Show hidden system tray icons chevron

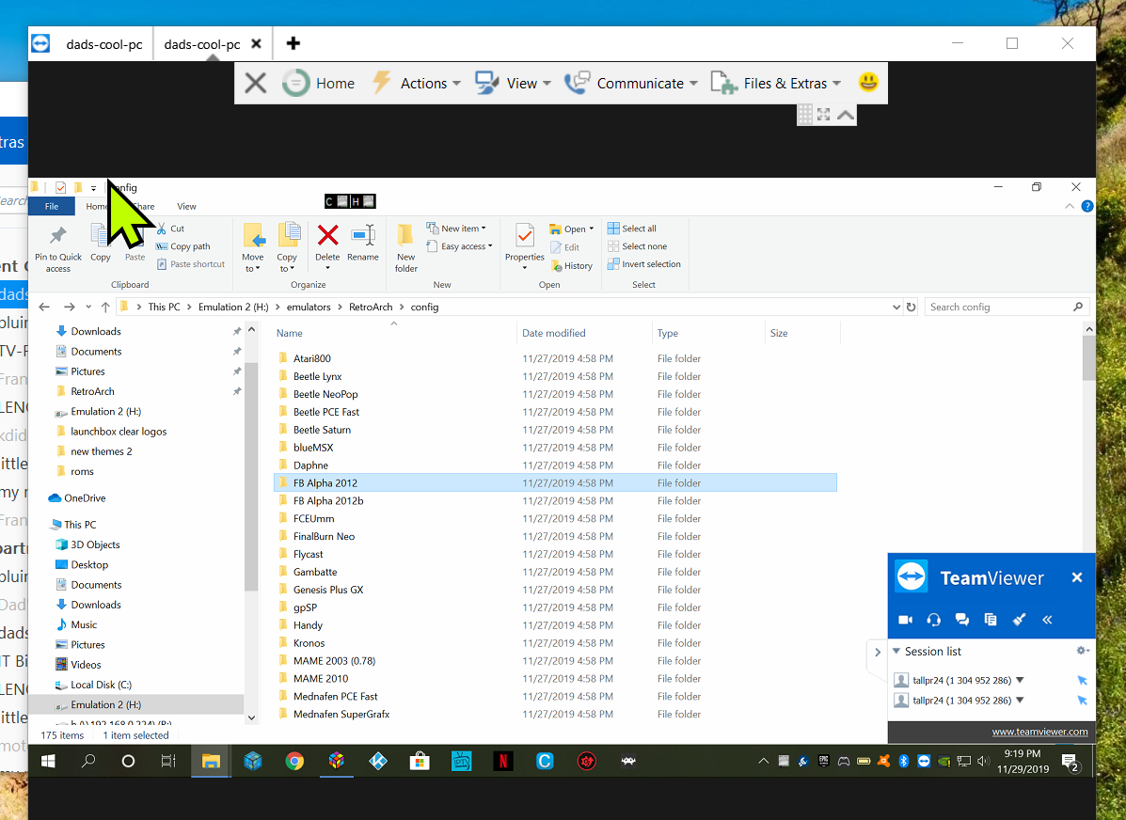pos(763,761)
